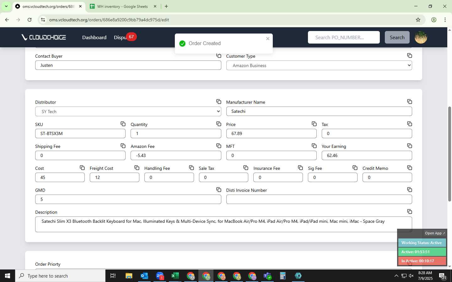
Task: Copy the Credit Memo value
Action: pyautogui.click(x=410, y=168)
